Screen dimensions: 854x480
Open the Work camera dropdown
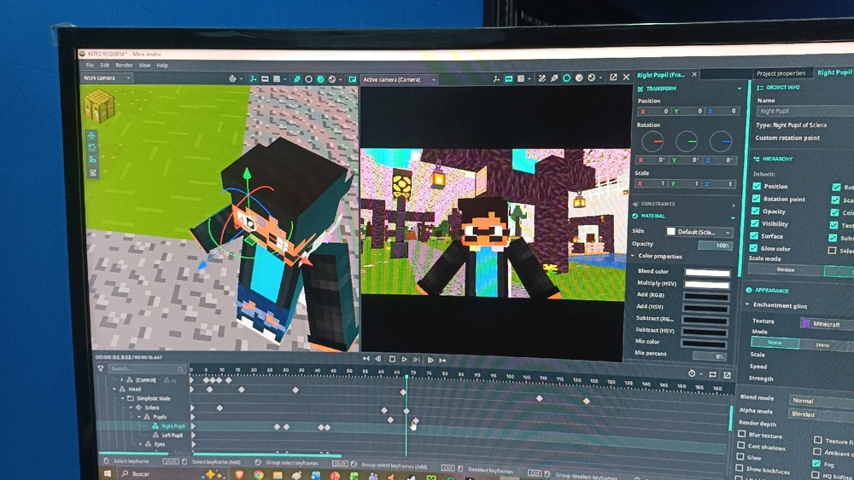pyautogui.click(x=106, y=78)
